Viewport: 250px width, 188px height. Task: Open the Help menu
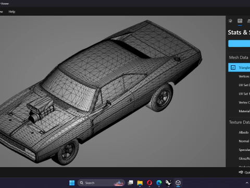click(x=12, y=11)
